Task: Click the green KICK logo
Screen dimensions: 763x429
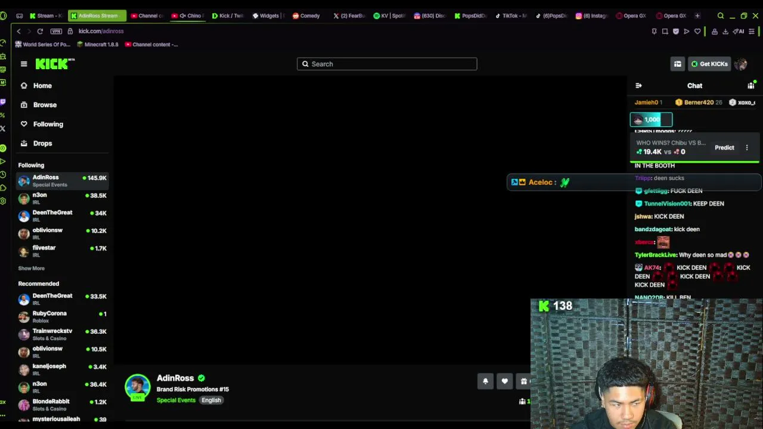Action: click(54, 64)
